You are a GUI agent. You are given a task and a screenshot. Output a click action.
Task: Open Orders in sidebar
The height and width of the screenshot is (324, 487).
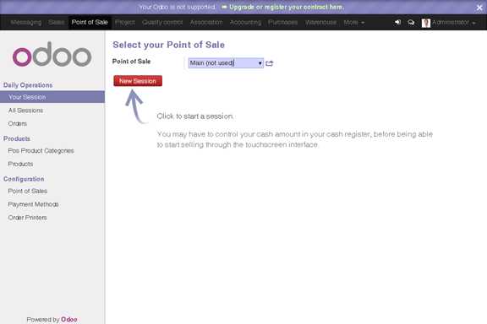[x=18, y=124]
